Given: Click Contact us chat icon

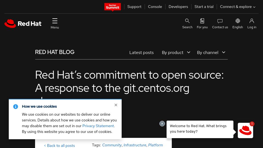Looking at the screenshot, I should 220,24.
